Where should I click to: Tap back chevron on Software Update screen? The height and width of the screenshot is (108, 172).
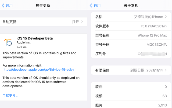pyautogui.click(x=3, y=5)
